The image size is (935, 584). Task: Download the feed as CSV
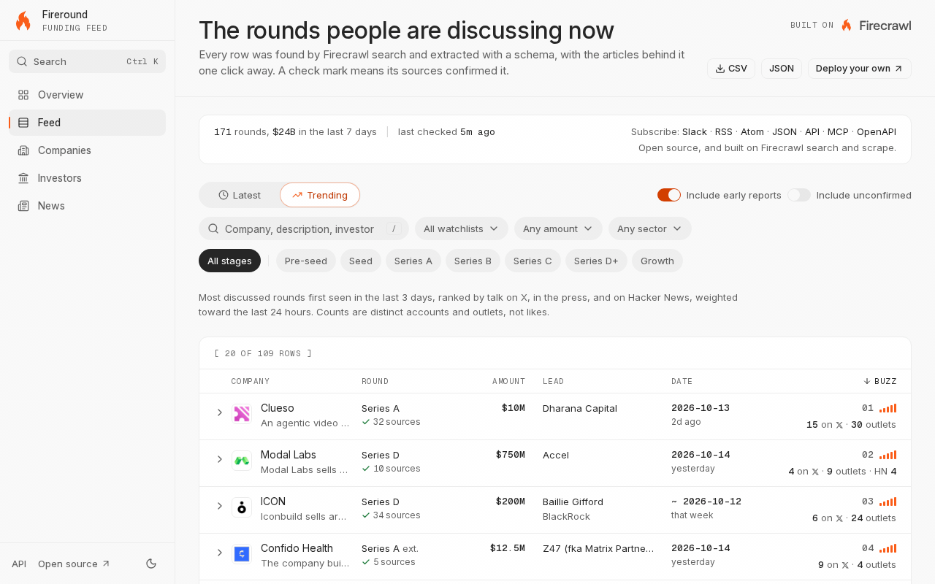[731, 69]
